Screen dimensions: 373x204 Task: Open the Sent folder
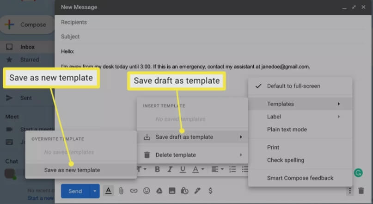[x=27, y=98]
